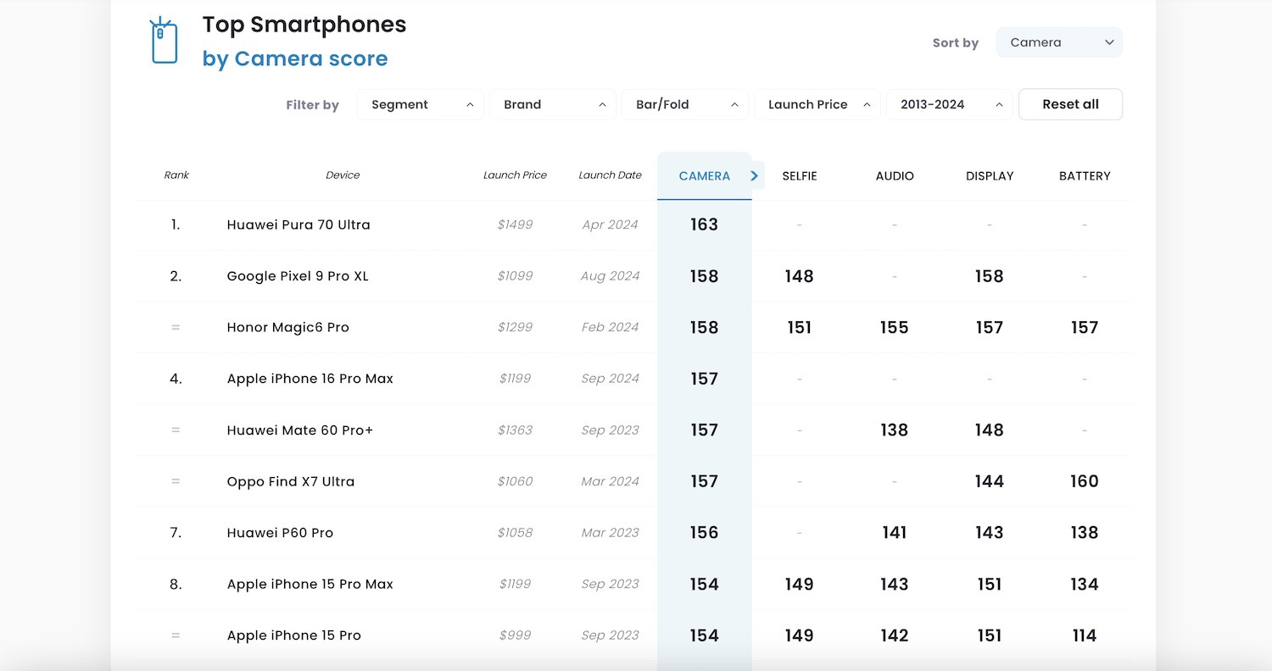Open Apple iPhone 16 Pro Max link
The image size is (1272, 671).
pyautogui.click(x=310, y=379)
